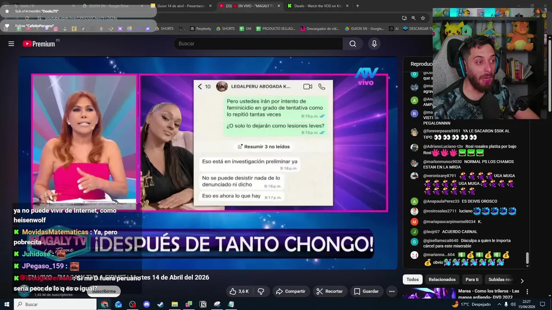552x310 pixels.
Task: Open more actions ellipsis beside Guardar
Action: tap(392, 291)
